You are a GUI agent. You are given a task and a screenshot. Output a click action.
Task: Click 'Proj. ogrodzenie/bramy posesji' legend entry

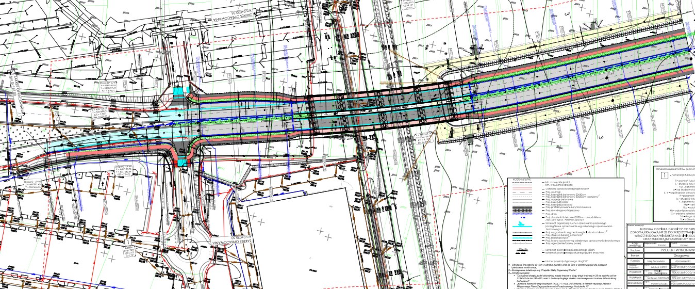click(x=564, y=244)
